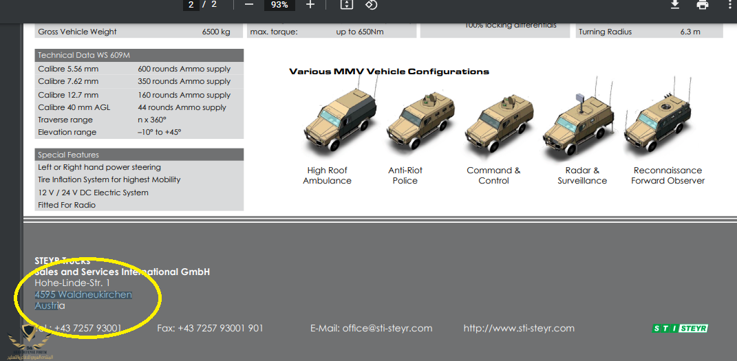Screen dimensions: 737x361
Task: Open the more actions three-dot menu
Action: [x=729, y=5]
